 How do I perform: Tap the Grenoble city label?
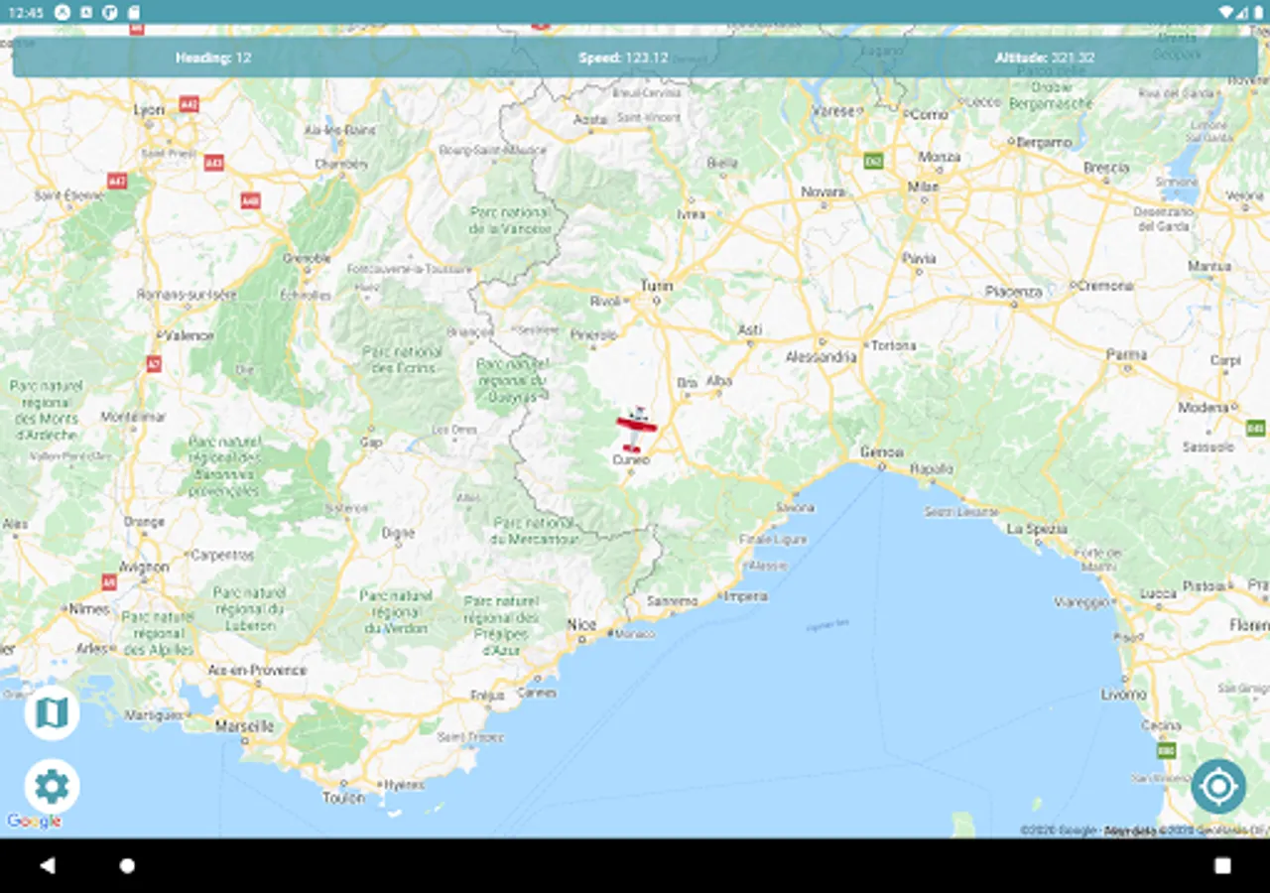click(308, 259)
